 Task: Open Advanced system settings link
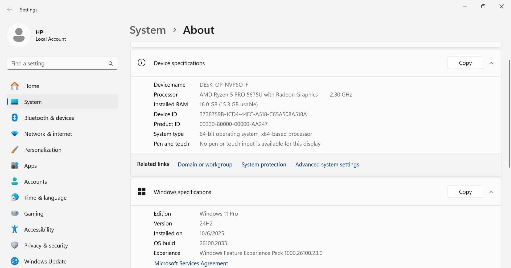(x=327, y=165)
